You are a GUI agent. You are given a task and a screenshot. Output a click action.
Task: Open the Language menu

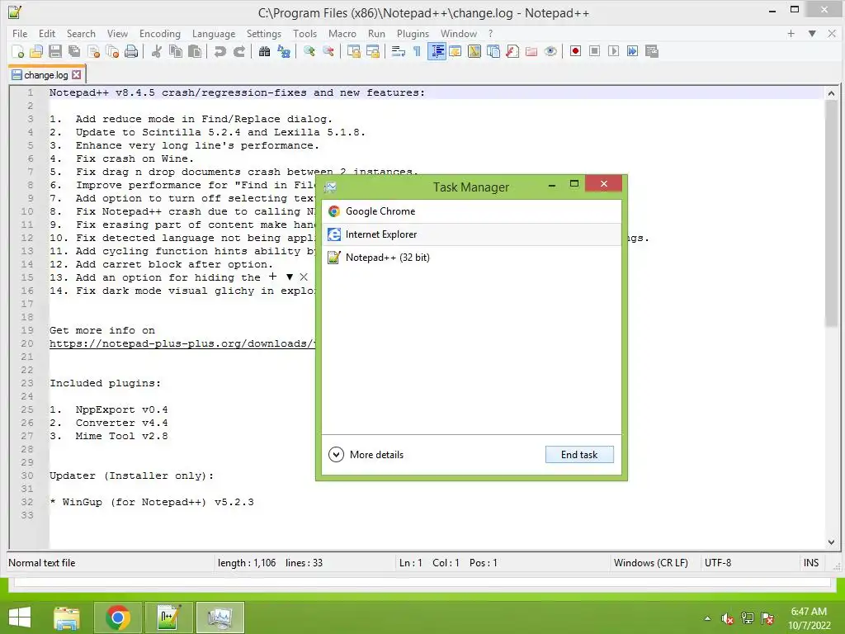pyautogui.click(x=214, y=33)
